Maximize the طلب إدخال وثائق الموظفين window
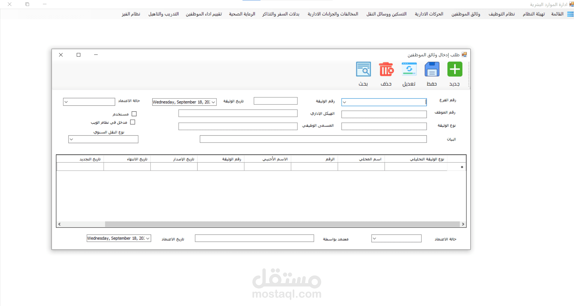 tap(79, 55)
